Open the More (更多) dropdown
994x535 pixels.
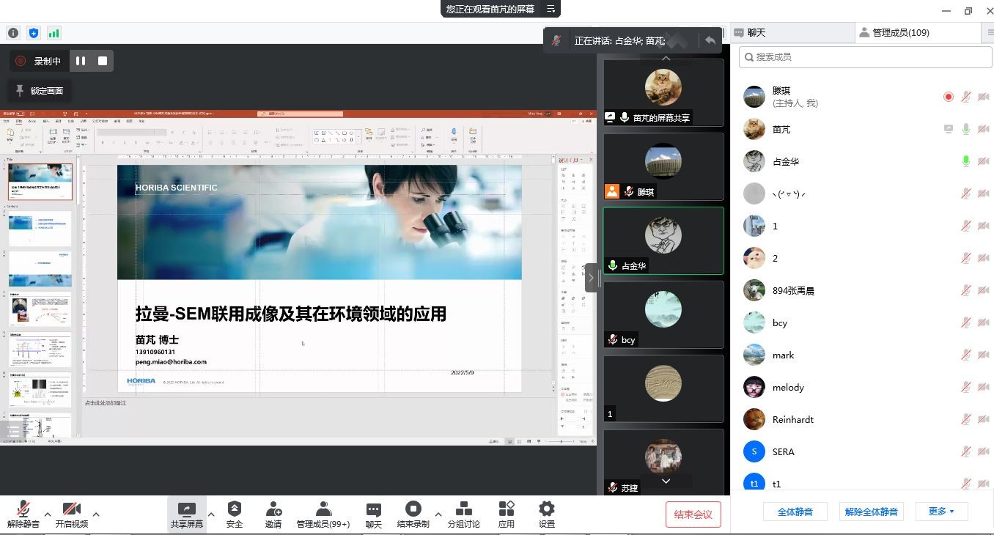940,512
